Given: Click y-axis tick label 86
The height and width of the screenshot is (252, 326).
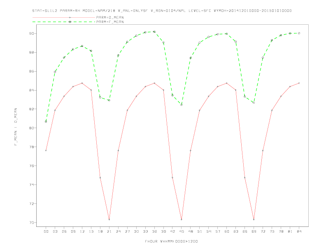Looking at the screenshot, I should (x=31, y=71).
